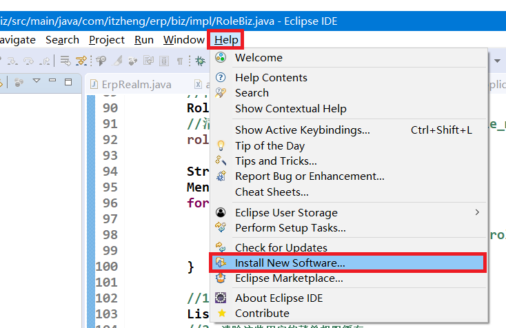Click line number 93 in the gutter

110,156
